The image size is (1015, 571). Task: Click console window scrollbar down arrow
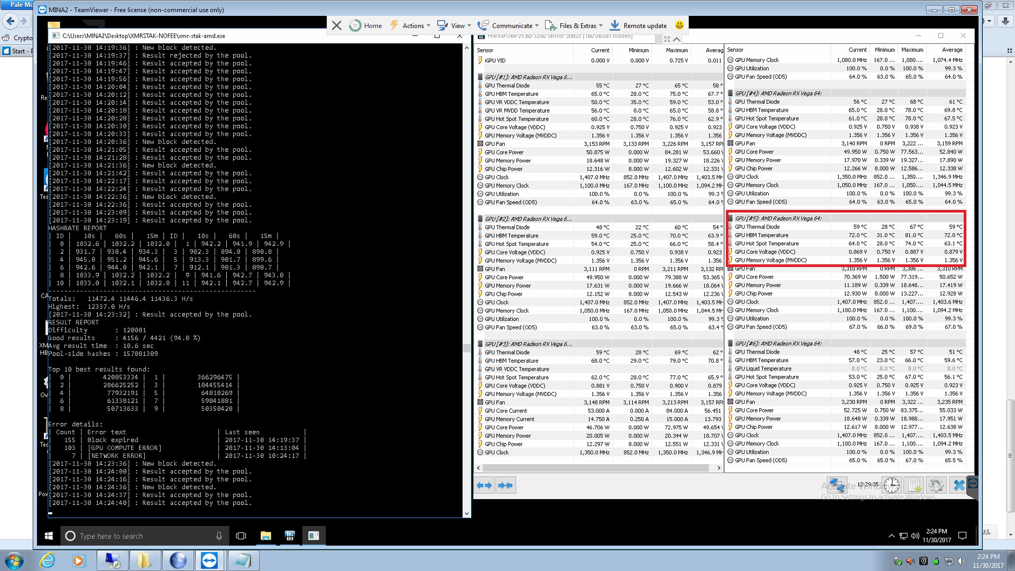[467, 513]
